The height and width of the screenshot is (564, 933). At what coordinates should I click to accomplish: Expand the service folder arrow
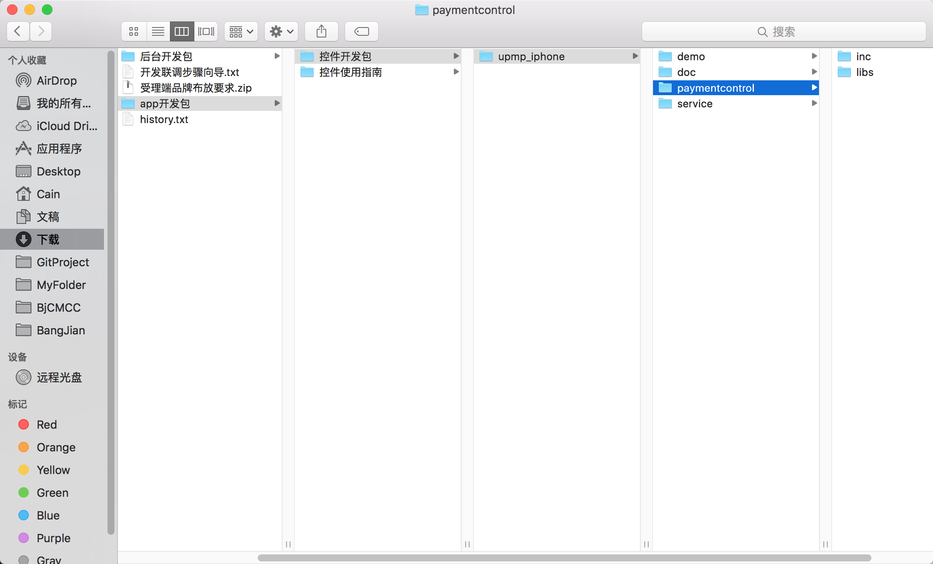pyautogui.click(x=814, y=103)
